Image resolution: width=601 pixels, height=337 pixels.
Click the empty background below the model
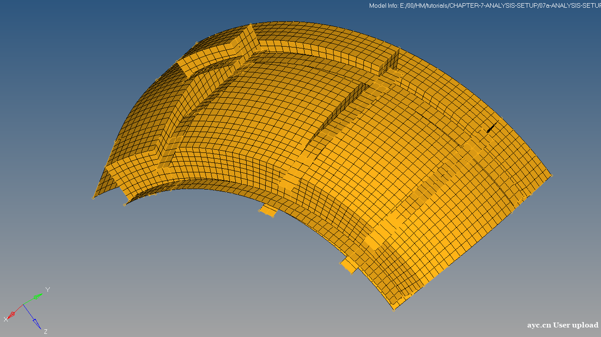(x=226, y=290)
